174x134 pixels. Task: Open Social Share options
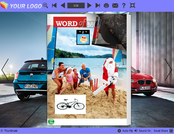point(164,131)
